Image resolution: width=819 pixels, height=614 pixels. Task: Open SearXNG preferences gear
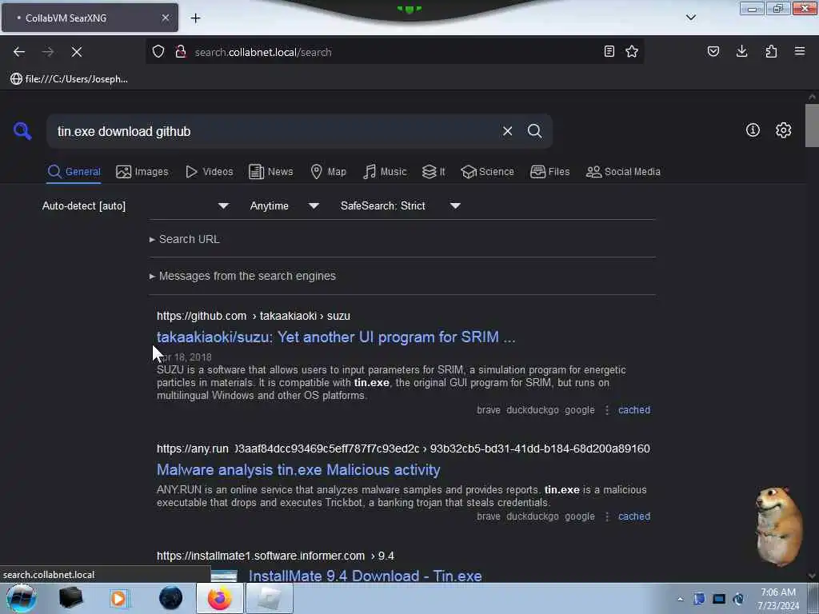[783, 130]
